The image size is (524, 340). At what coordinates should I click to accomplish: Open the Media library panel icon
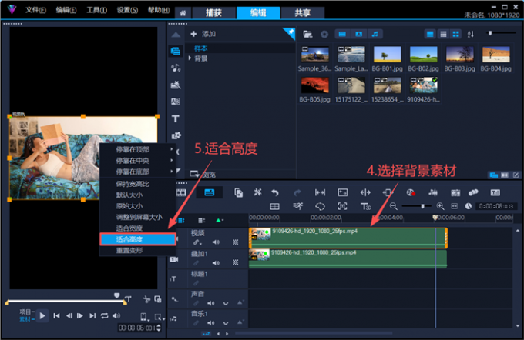point(176,51)
